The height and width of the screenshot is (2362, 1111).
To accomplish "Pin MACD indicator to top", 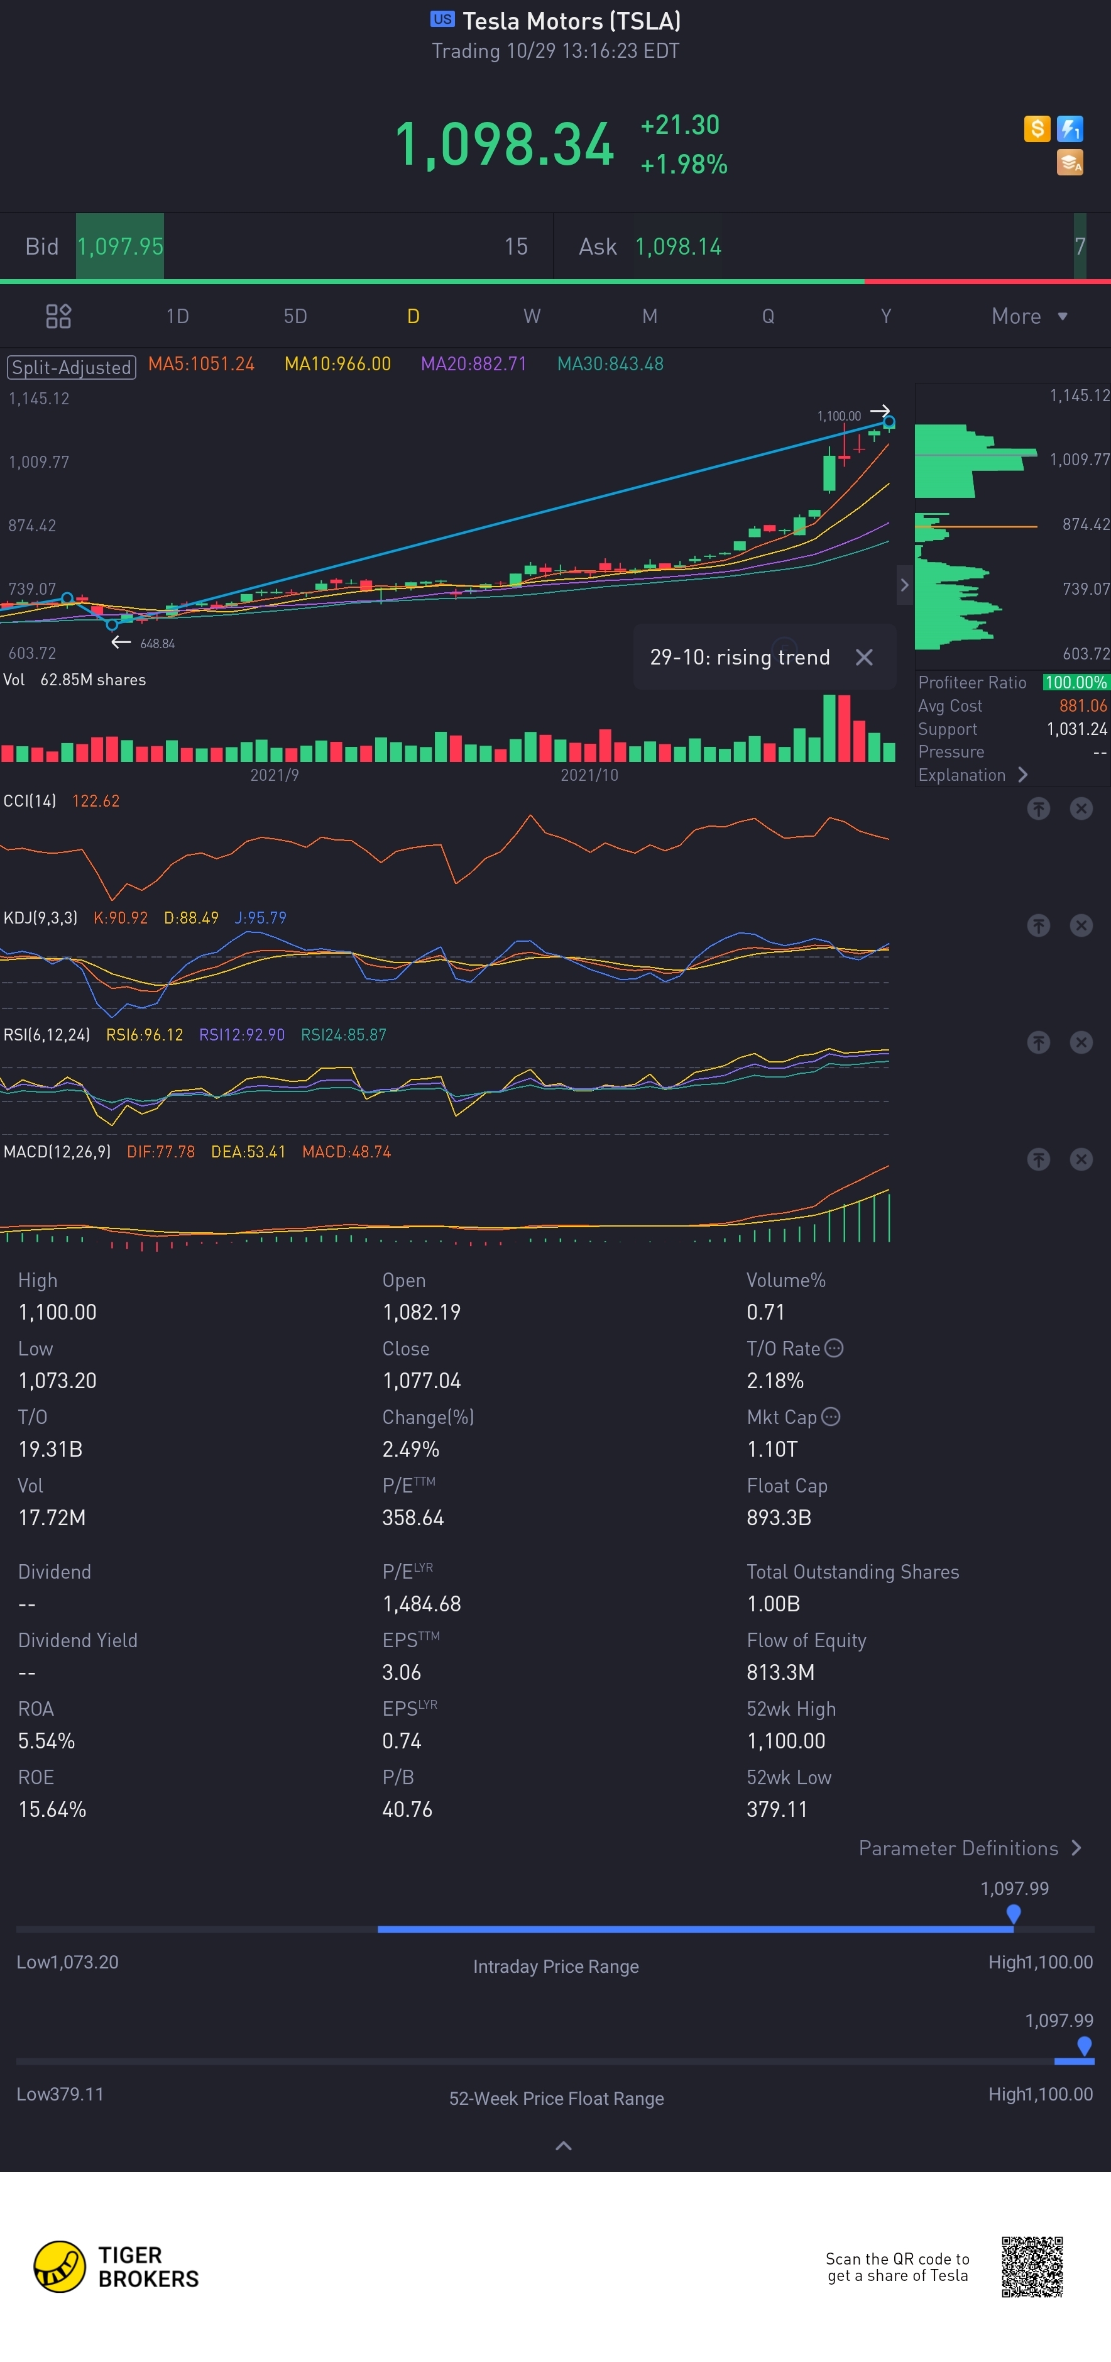I will pyautogui.click(x=1037, y=1160).
